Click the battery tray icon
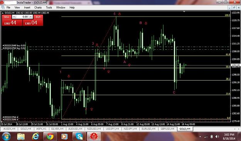This screenshot has width=241, height=141. (x=212, y=136)
